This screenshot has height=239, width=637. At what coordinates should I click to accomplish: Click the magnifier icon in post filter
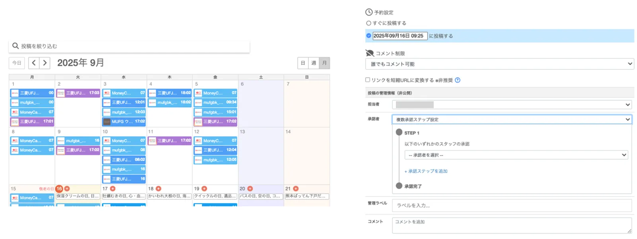tap(16, 46)
